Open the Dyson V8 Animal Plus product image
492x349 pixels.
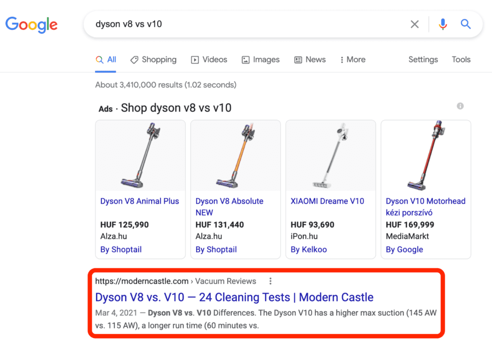click(x=140, y=156)
